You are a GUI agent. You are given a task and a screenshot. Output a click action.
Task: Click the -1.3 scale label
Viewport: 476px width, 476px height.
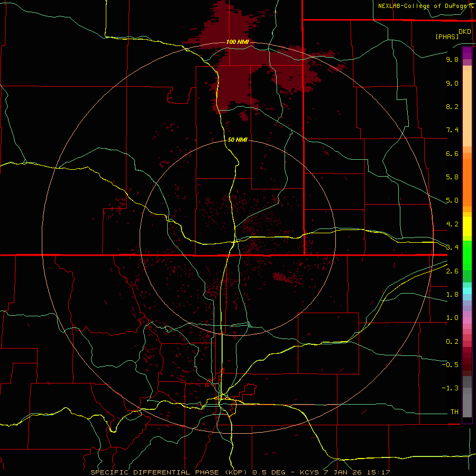click(x=450, y=388)
